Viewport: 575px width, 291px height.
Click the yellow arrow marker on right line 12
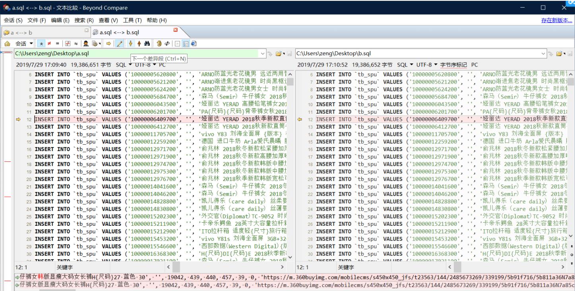pyautogui.click(x=300, y=118)
